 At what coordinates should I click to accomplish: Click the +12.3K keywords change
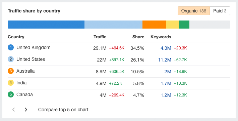point(180,95)
